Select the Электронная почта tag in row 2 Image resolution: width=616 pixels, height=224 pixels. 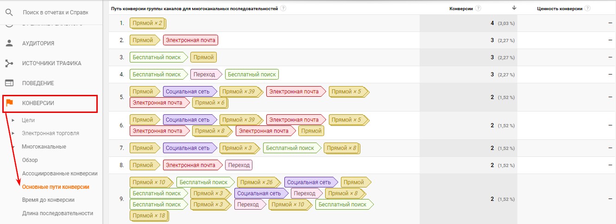pyautogui.click(x=190, y=40)
